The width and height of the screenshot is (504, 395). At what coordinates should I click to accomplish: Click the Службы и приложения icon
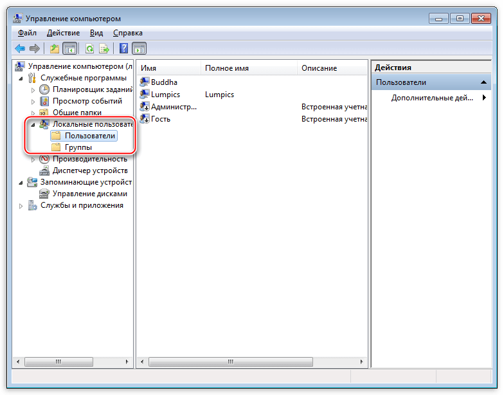pyautogui.click(x=32, y=205)
